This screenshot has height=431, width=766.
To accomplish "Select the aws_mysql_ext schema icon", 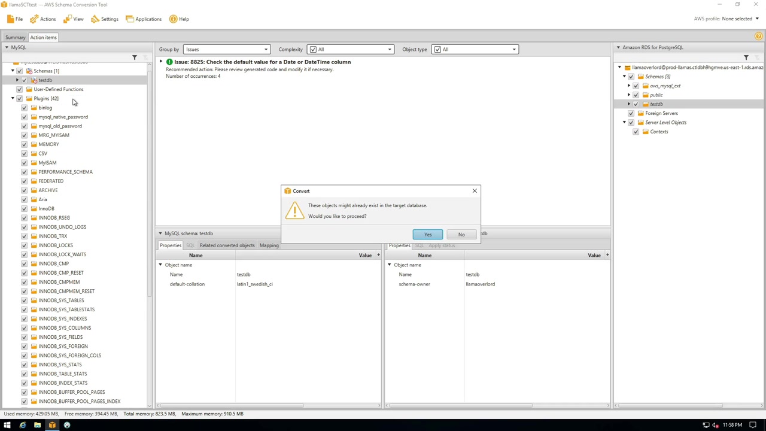I will click(645, 86).
